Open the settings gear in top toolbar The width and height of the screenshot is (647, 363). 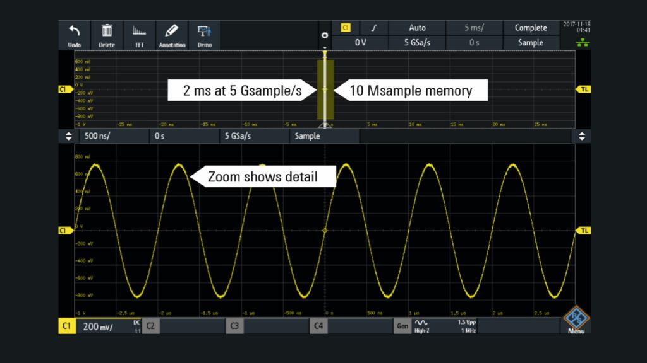click(x=325, y=36)
